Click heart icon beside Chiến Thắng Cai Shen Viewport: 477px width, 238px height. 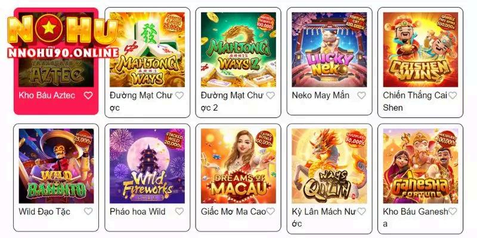[453, 96]
